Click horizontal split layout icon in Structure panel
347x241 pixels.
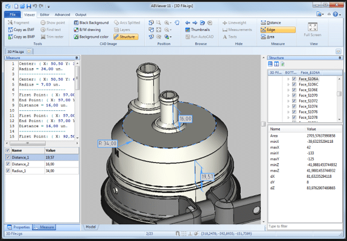point(270,64)
